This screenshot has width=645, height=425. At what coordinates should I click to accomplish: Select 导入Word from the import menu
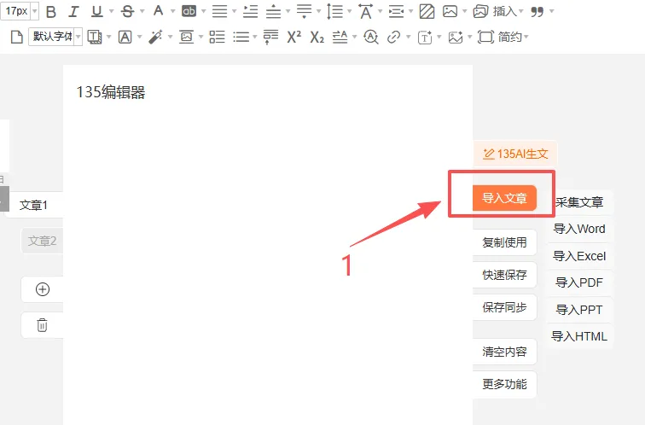pyautogui.click(x=578, y=229)
